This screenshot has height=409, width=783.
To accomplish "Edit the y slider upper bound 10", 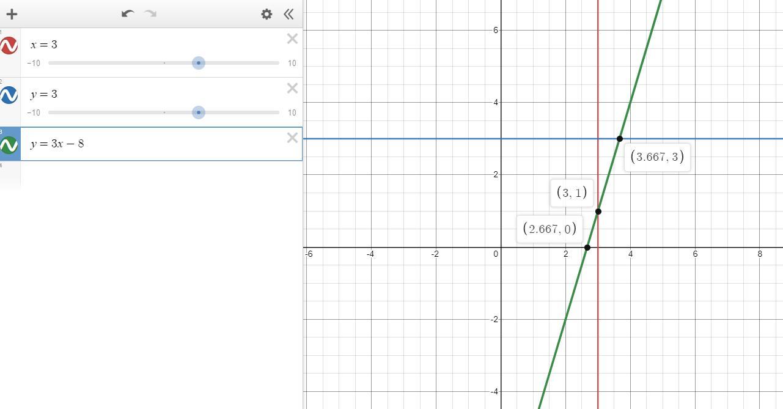I will pyautogui.click(x=292, y=113).
